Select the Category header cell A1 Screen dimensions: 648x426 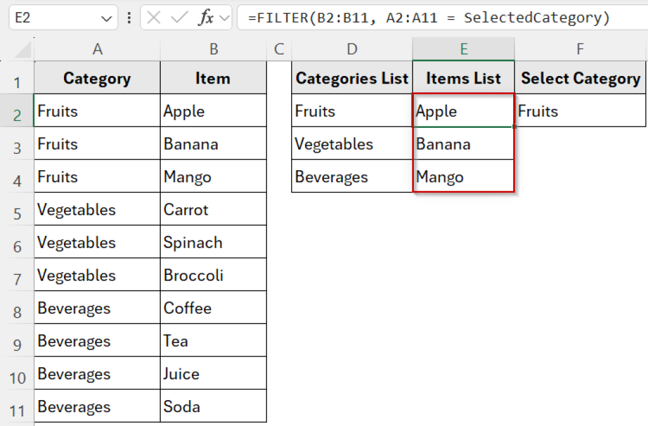pyautogui.click(x=96, y=78)
